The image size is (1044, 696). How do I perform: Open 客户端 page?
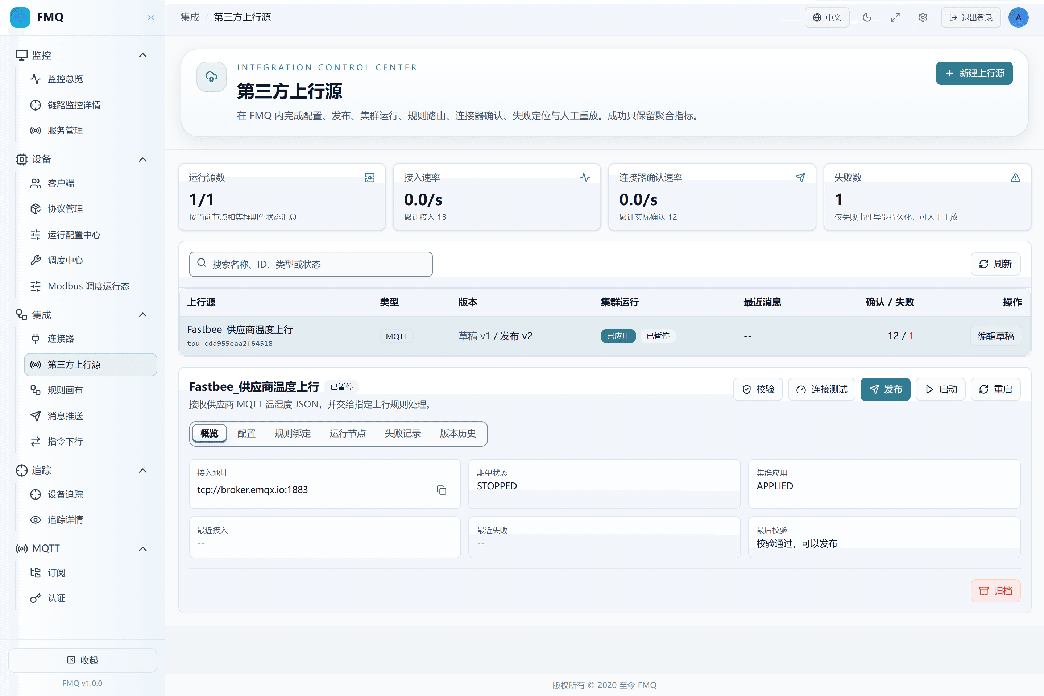(90, 183)
